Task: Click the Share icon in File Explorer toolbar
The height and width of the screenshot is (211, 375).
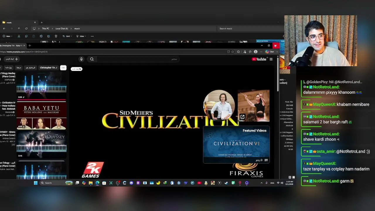Action: pos(48,36)
